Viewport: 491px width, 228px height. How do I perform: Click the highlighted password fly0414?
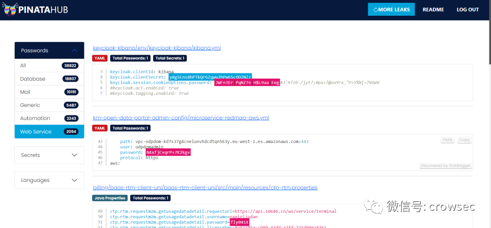pyautogui.click(x=239, y=222)
